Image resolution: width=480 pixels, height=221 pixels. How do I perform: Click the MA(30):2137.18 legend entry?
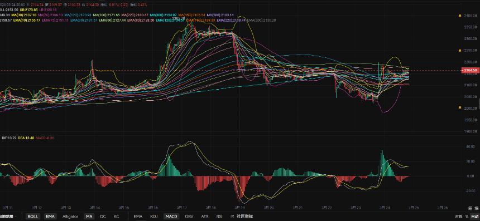click(x=24, y=15)
